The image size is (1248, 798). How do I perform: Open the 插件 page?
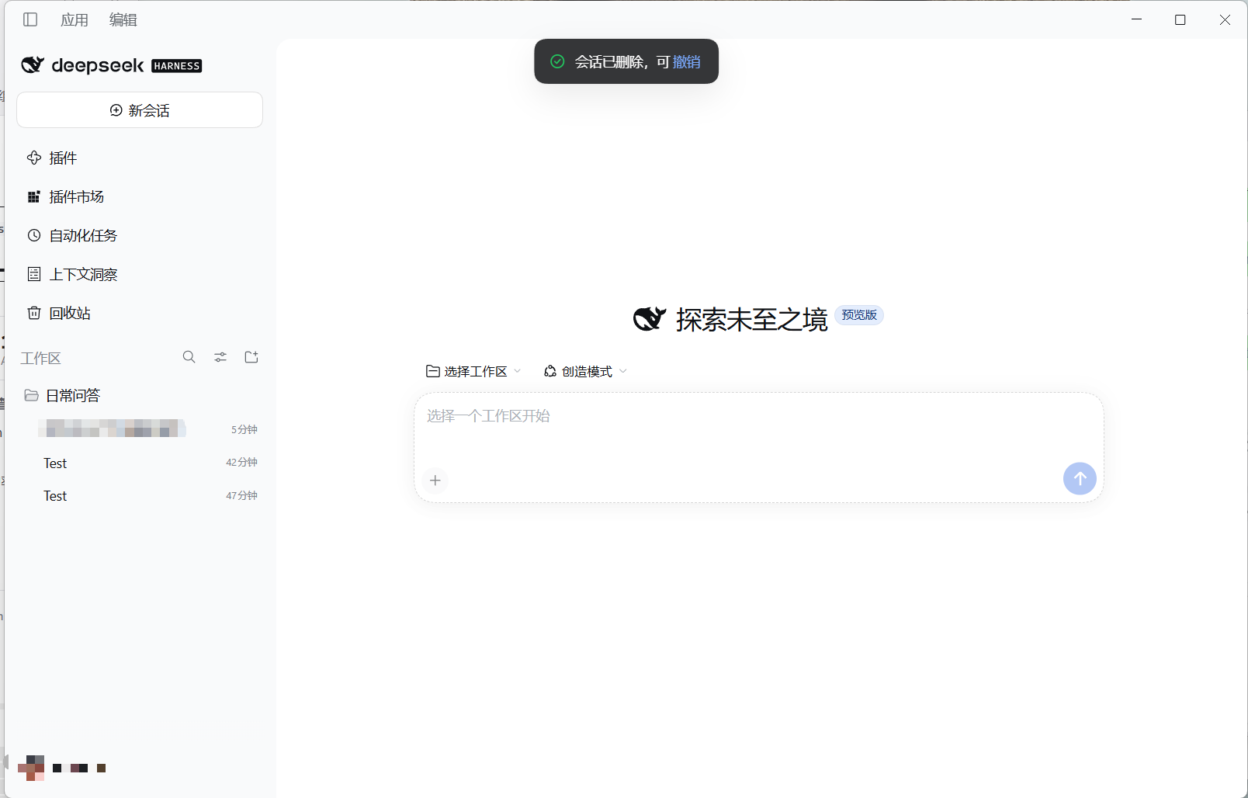click(140, 158)
